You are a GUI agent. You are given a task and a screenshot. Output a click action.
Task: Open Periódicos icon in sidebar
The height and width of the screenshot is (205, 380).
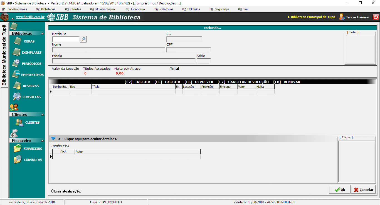(x=17, y=63)
